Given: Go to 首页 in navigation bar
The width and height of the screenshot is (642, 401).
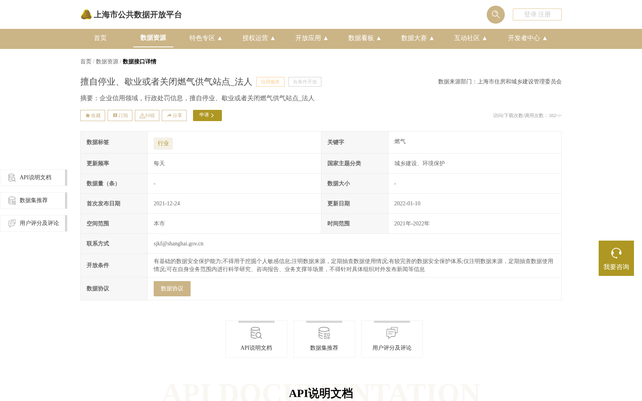Looking at the screenshot, I should point(100,38).
